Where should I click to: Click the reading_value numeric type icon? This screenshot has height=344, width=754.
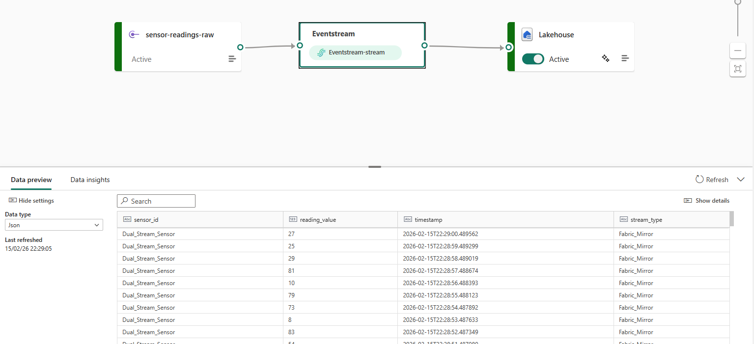tap(293, 219)
